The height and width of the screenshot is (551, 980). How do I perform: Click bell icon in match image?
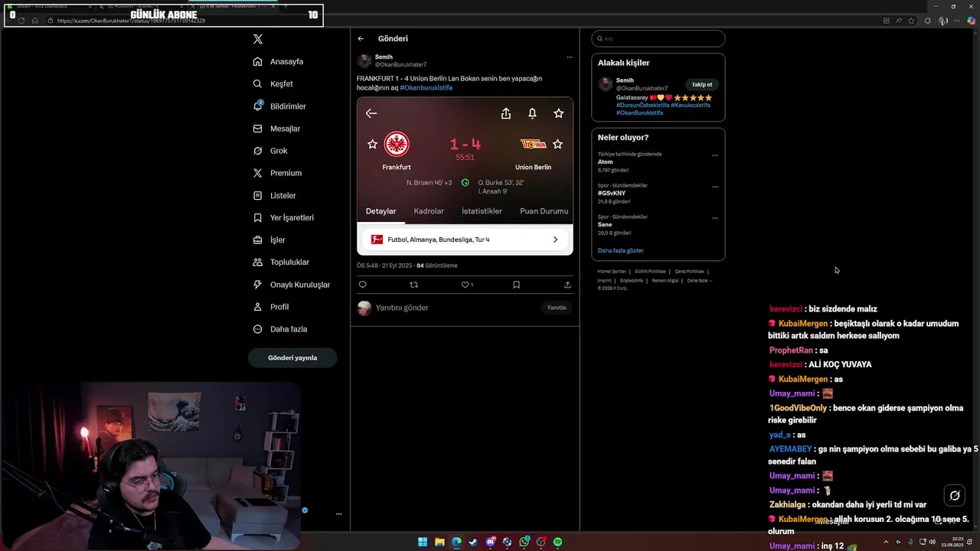coord(532,113)
